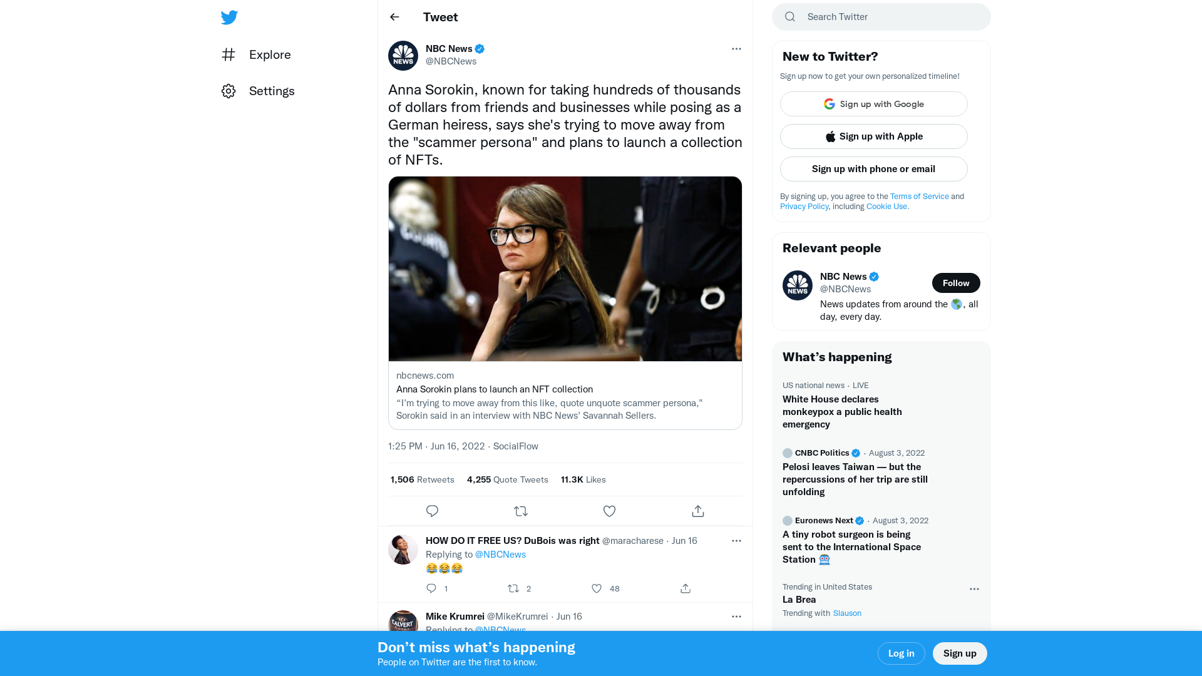
Task: Open more options for La Brea trend
Action: pyautogui.click(x=974, y=589)
